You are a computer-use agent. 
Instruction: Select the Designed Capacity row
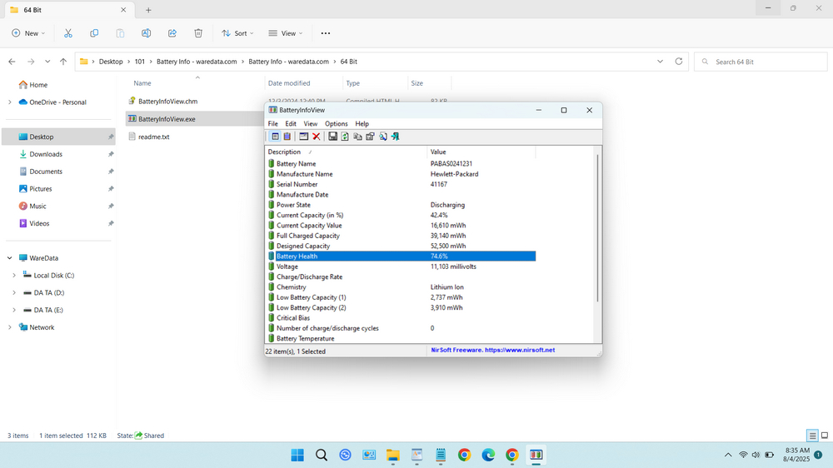pyautogui.click(x=401, y=246)
